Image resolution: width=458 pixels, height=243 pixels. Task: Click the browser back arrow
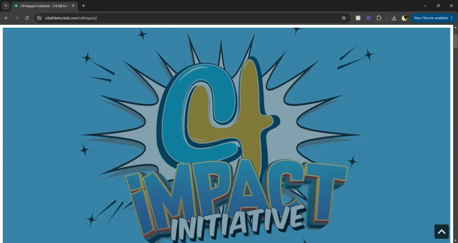pos(6,18)
